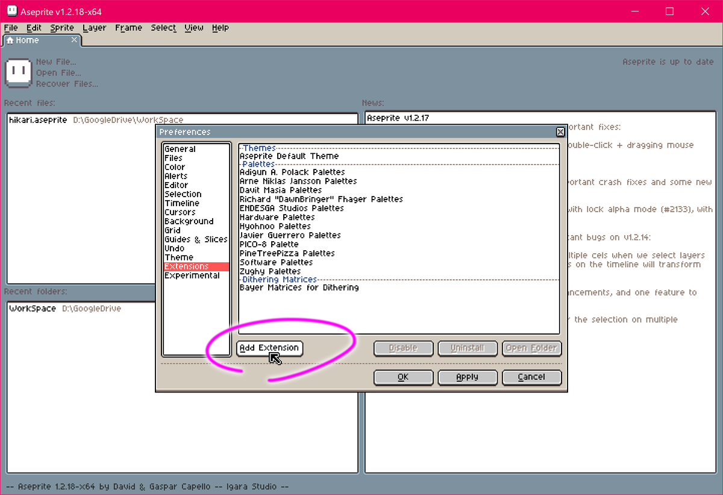Viewport: 723px width, 495px height.
Task: Click the Uninstall button
Action: tap(468, 348)
